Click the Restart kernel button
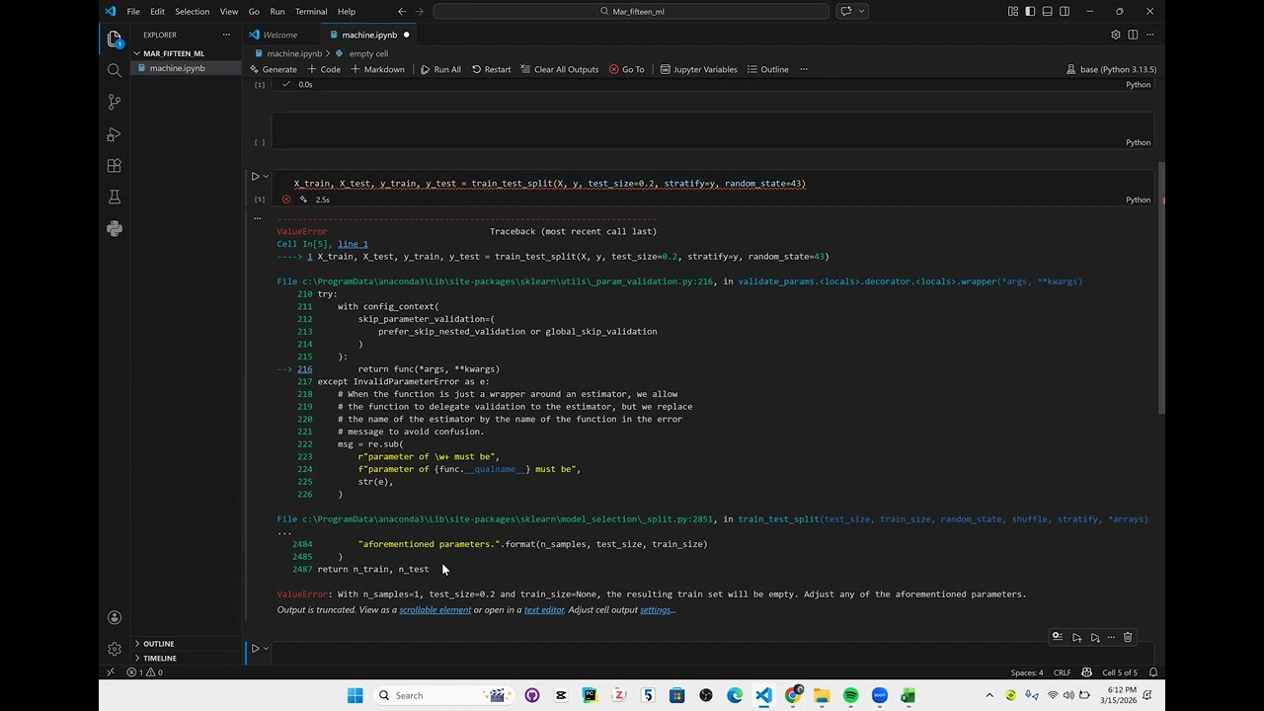Image resolution: width=1264 pixels, height=711 pixels. pos(491,69)
